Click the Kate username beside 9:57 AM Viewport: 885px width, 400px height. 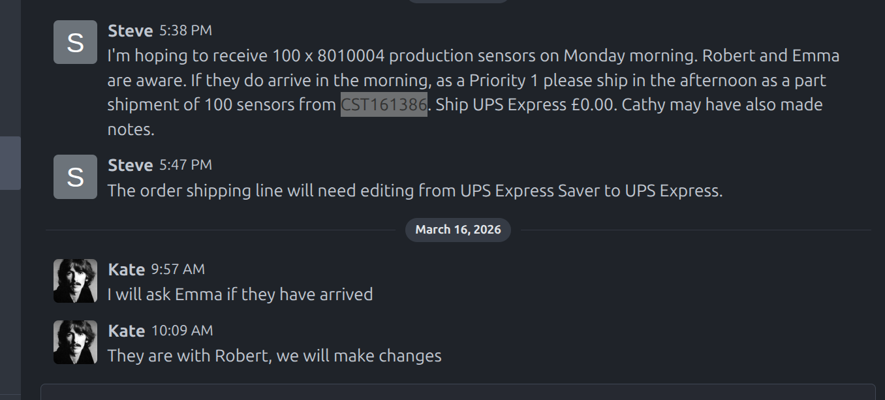click(126, 269)
